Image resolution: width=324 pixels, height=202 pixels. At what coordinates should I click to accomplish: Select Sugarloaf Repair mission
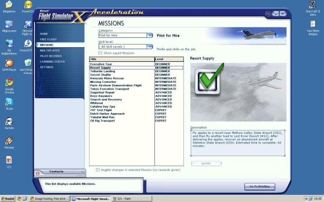tap(136, 93)
